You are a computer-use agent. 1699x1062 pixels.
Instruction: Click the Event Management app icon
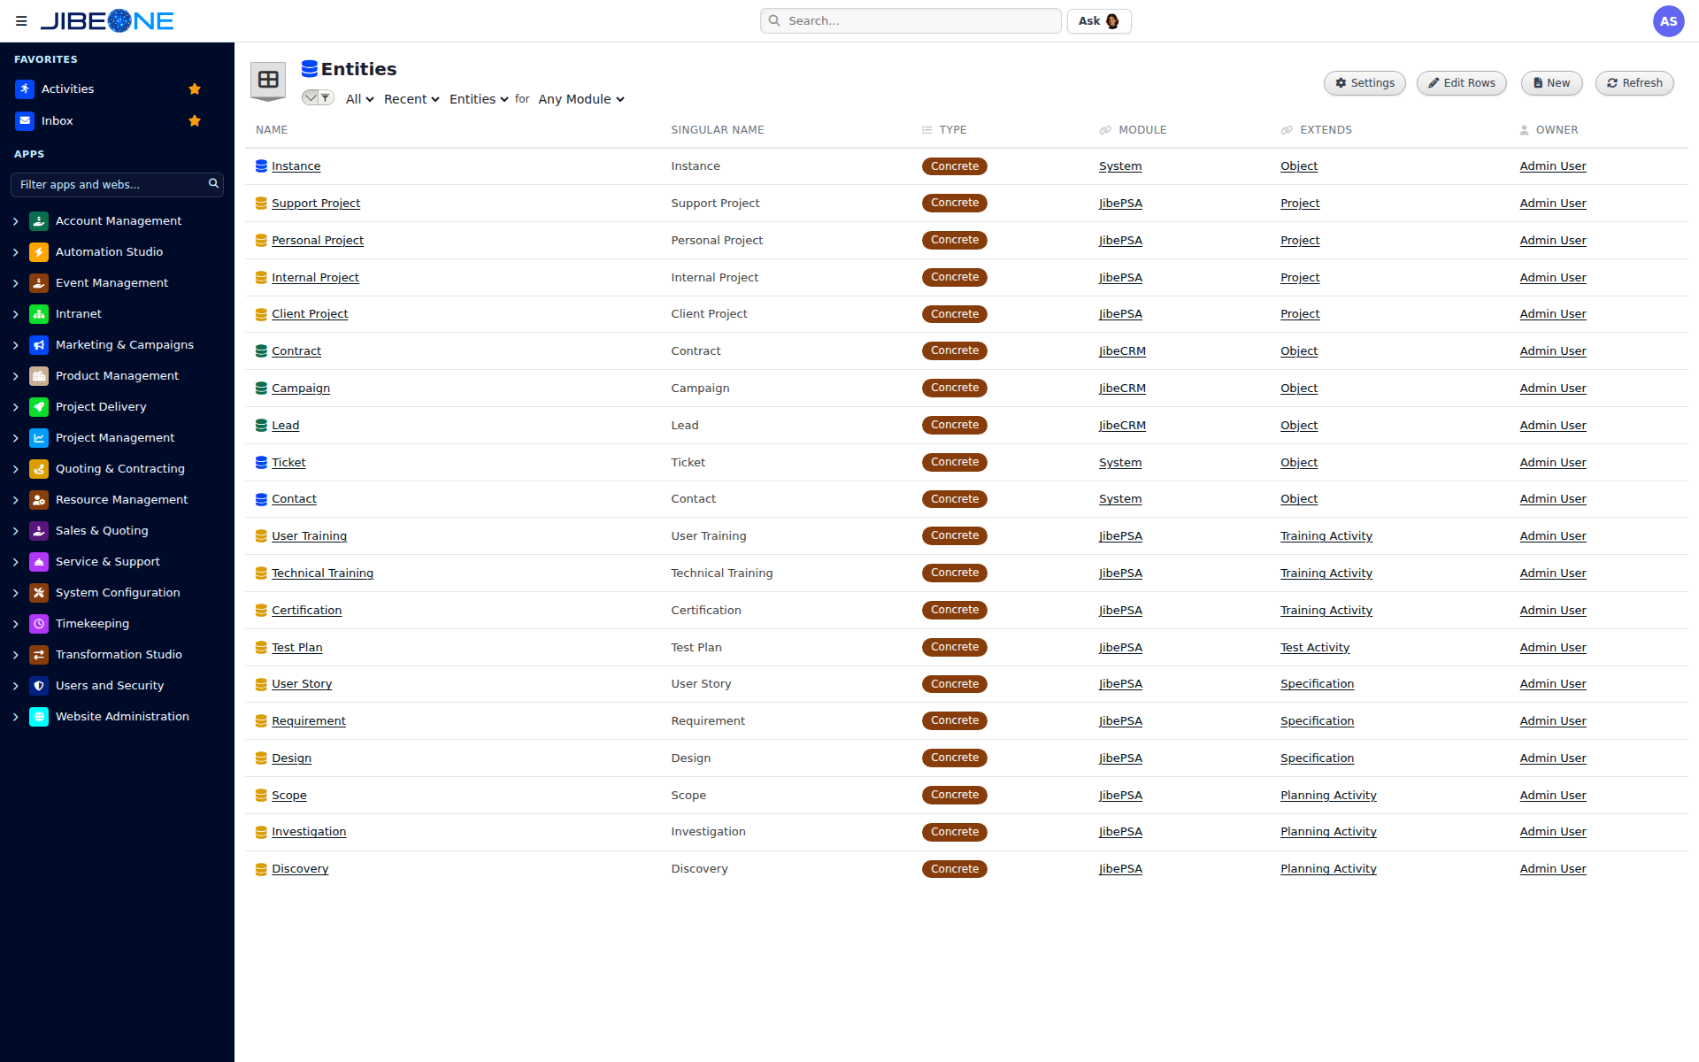tap(39, 283)
